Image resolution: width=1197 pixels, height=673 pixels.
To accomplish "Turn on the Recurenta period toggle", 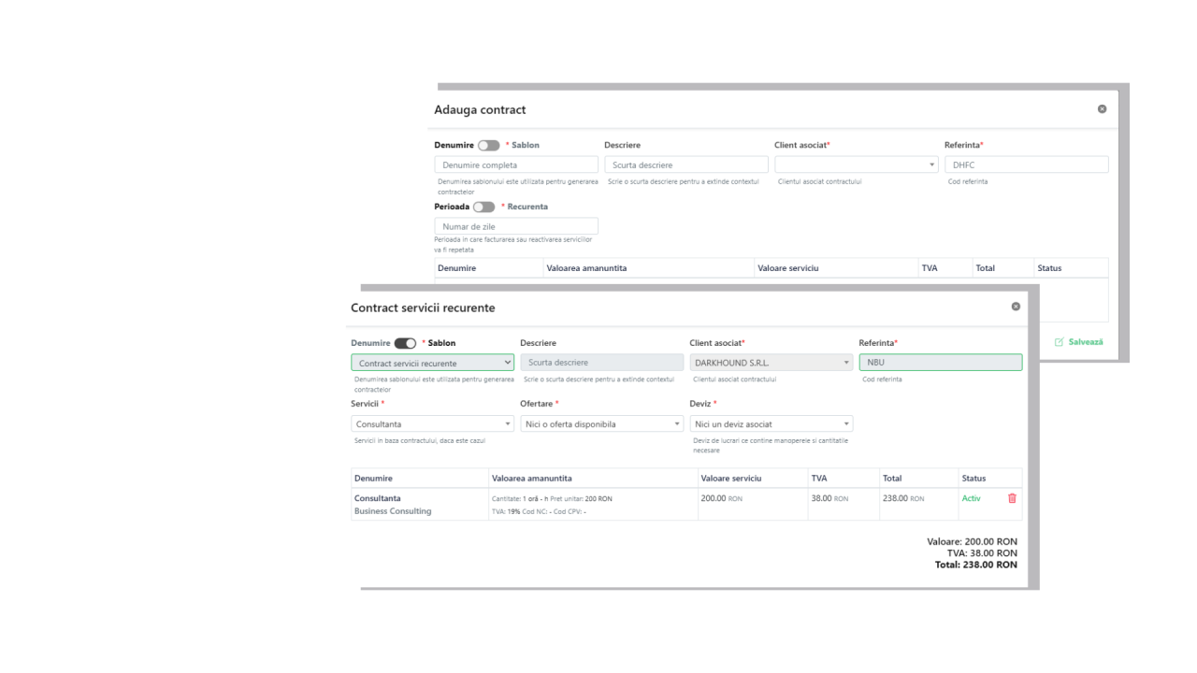I will [483, 207].
